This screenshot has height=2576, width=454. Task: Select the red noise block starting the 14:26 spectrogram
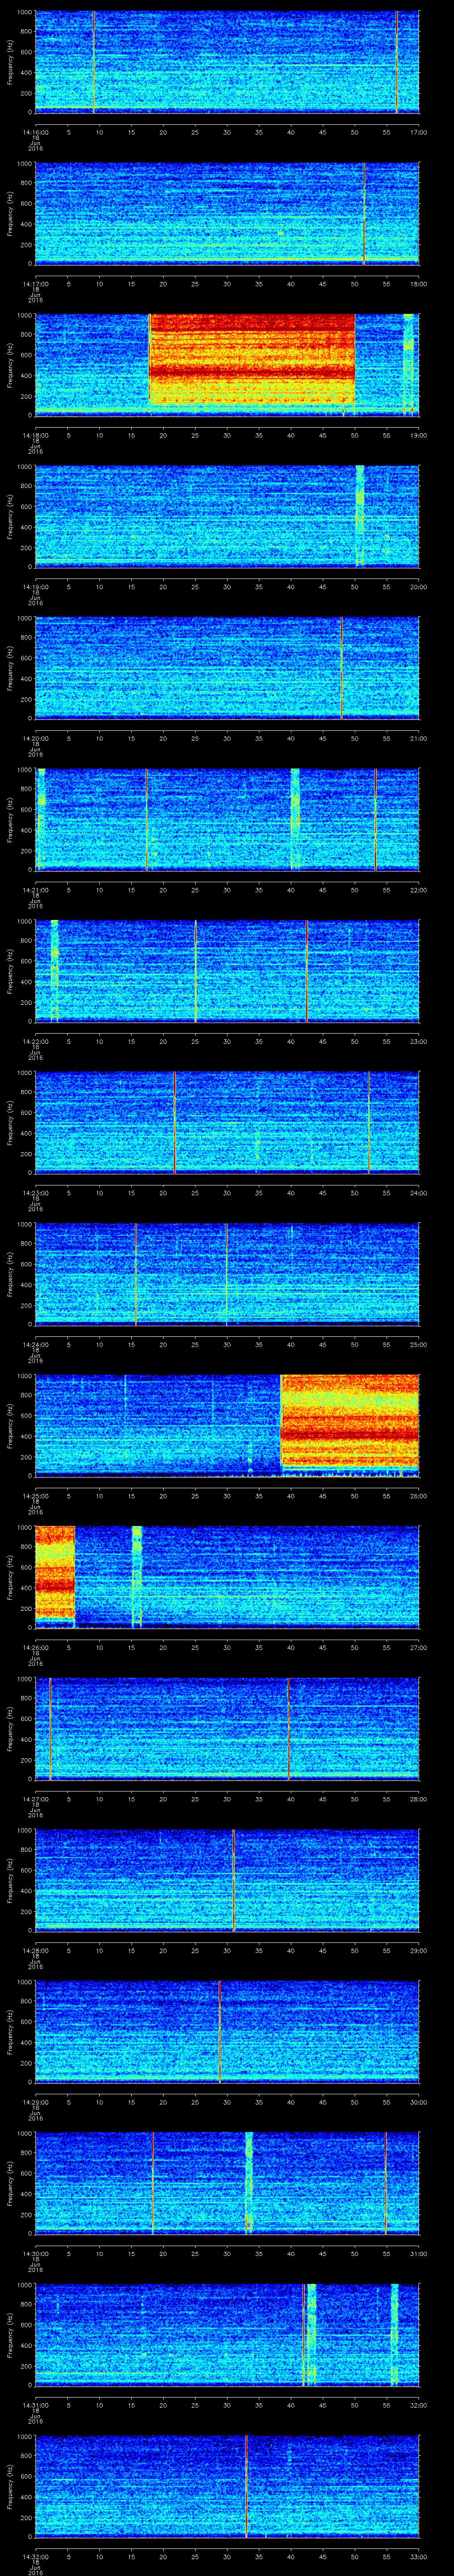click(55, 1573)
